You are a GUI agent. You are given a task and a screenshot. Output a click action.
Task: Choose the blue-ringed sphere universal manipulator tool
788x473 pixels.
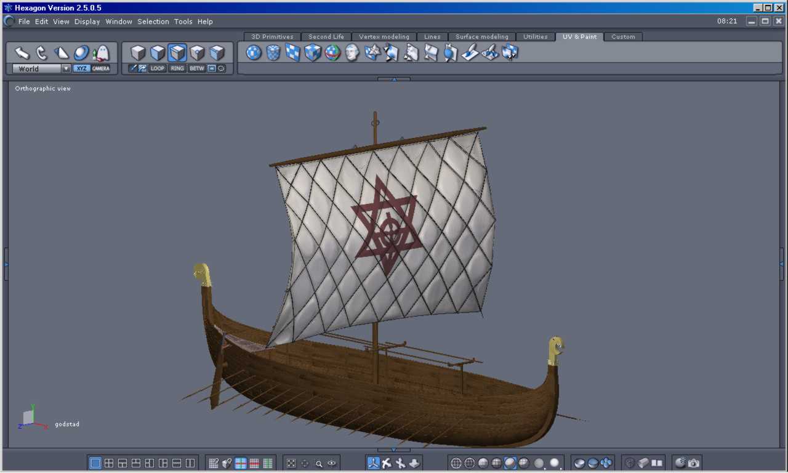click(81, 53)
